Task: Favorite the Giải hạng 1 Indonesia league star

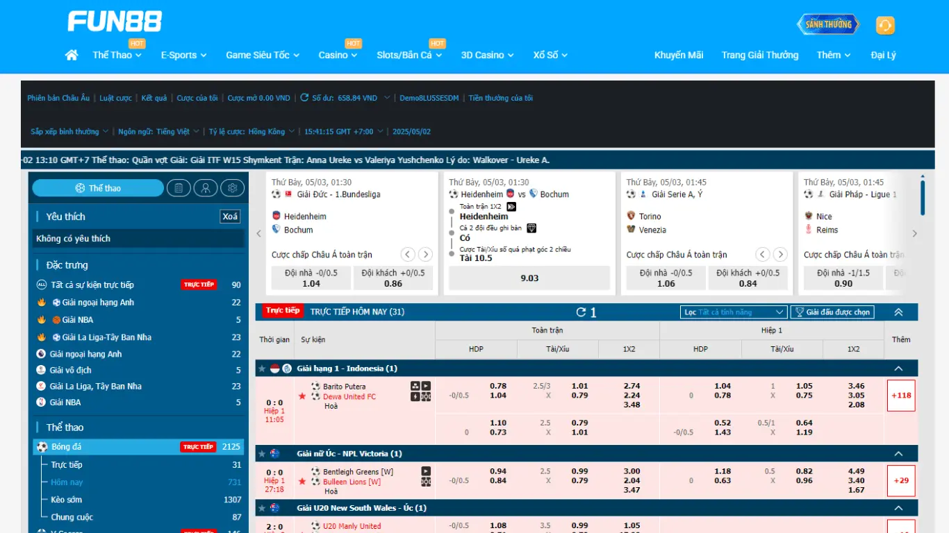Action: click(x=262, y=369)
